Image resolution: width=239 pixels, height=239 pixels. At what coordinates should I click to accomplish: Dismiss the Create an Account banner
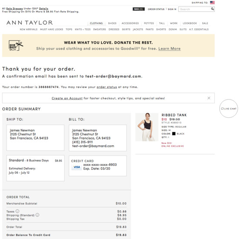[x=209, y=98]
